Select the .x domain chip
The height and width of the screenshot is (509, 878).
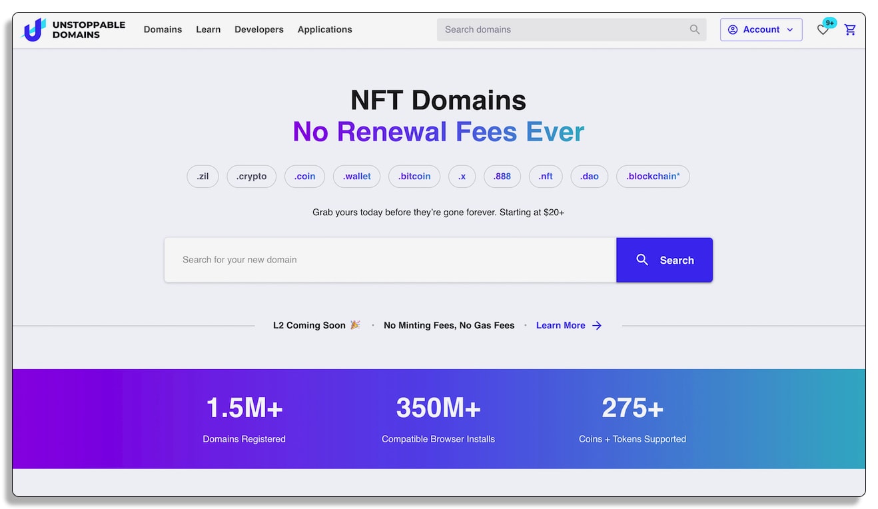pyautogui.click(x=462, y=177)
